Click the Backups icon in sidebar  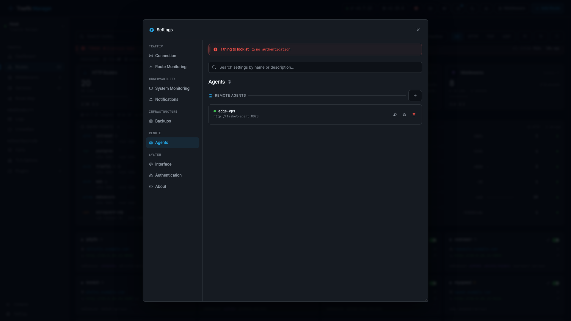coord(151,121)
